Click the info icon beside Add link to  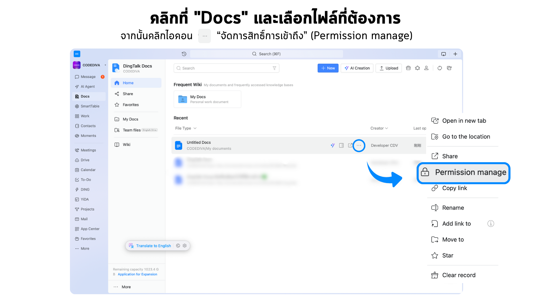pyautogui.click(x=491, y=224)
